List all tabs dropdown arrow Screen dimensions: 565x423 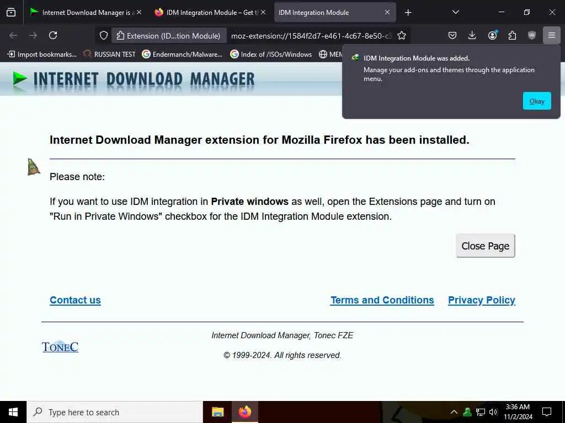coord(455,13)
